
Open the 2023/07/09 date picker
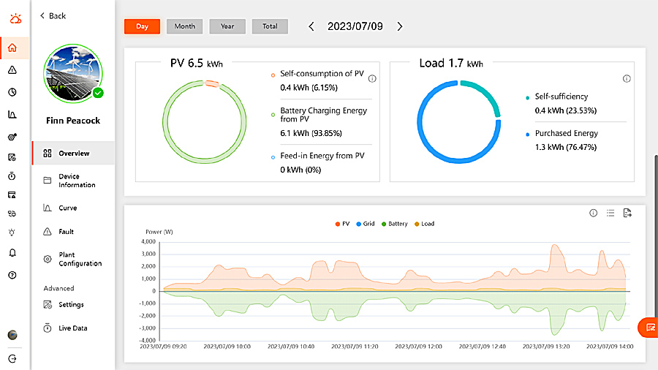point(355,26)
